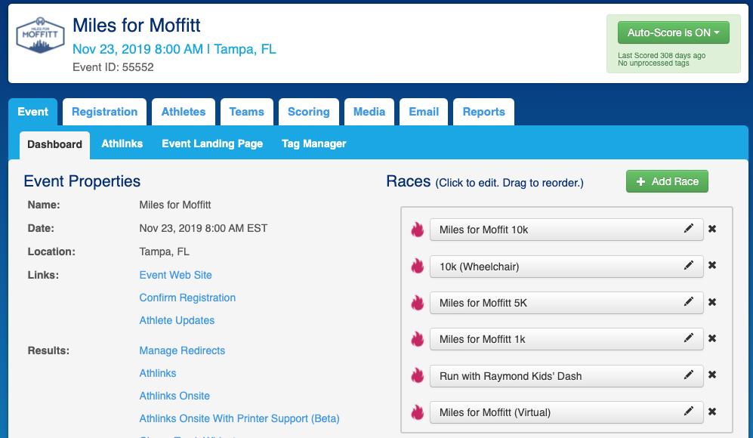Click the Event ID: 55552 text
The image size is (753, 438).
[x=113, y=67]
